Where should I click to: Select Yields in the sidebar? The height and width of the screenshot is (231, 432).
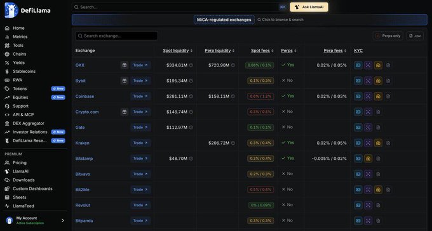18,63
